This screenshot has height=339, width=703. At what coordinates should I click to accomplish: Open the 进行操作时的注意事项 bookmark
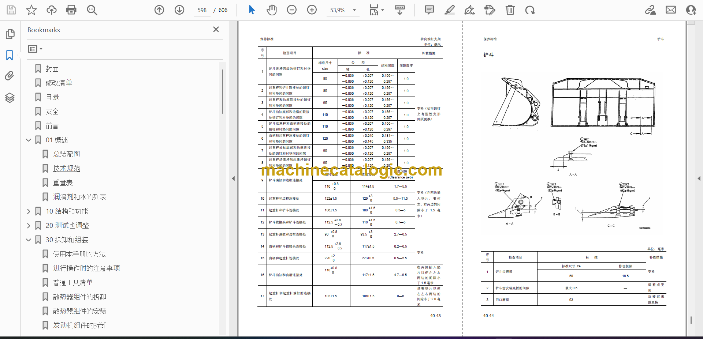click(86, 268)
